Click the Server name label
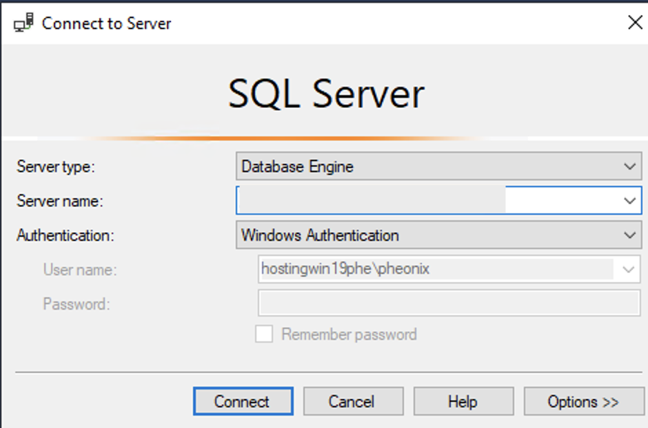The height and width of the screenshot is (428, 648). (x=59, y=201)
